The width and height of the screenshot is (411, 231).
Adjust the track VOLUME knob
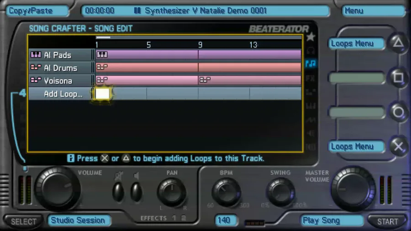(57, 189)
